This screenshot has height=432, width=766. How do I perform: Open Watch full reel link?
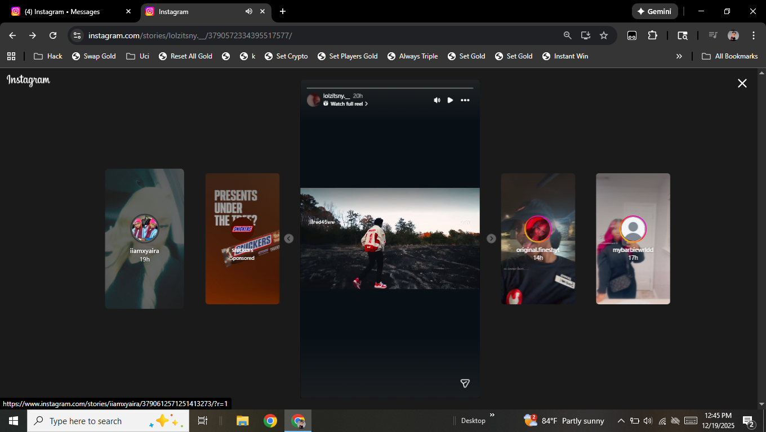[x=345, y=104]
